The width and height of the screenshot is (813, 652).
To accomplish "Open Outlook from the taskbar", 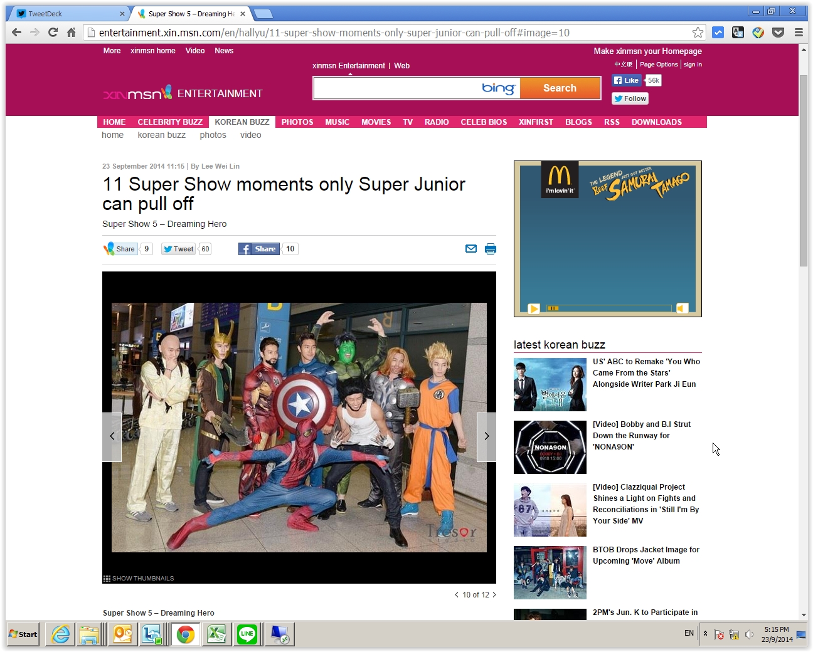I will pos(122,634).
